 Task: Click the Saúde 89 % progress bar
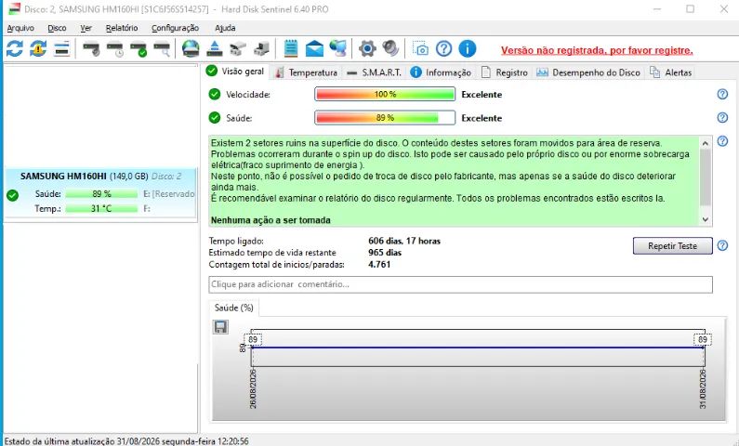click(x=385, y=118)
